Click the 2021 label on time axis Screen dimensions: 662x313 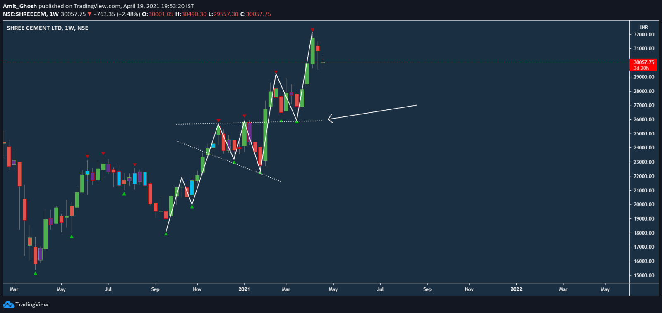tap(244, 289)
